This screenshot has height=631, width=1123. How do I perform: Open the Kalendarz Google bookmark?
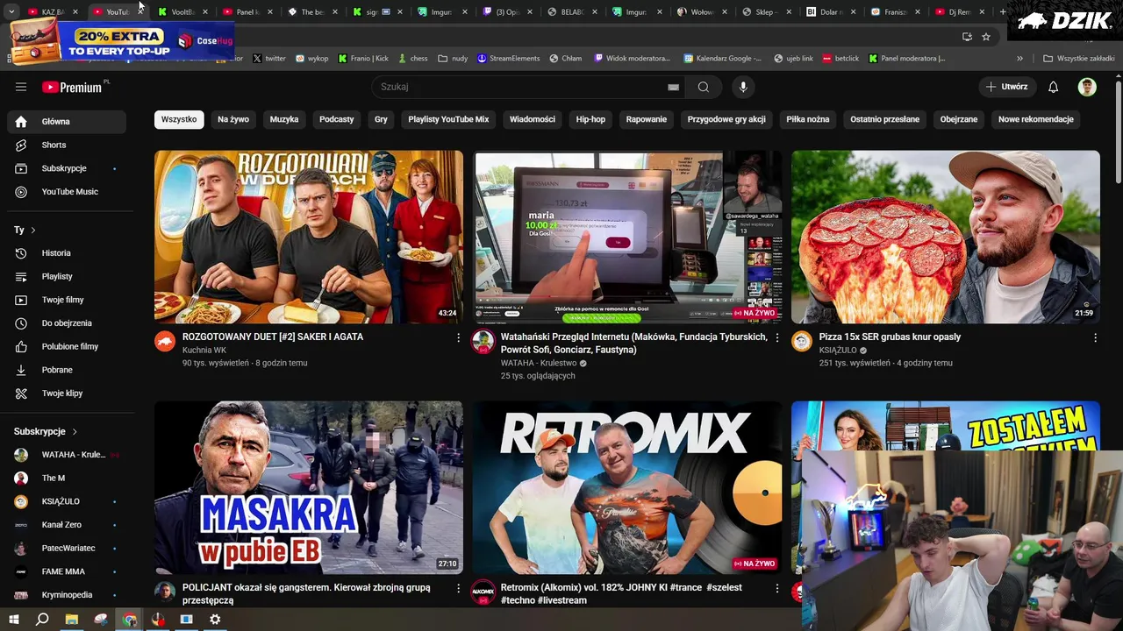point(722,59)
